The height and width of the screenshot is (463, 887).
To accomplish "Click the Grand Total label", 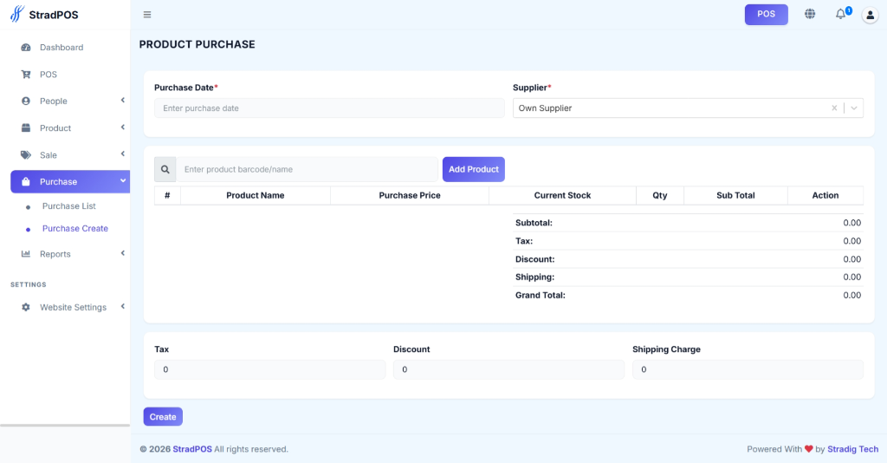I will [x=541, y=295].
